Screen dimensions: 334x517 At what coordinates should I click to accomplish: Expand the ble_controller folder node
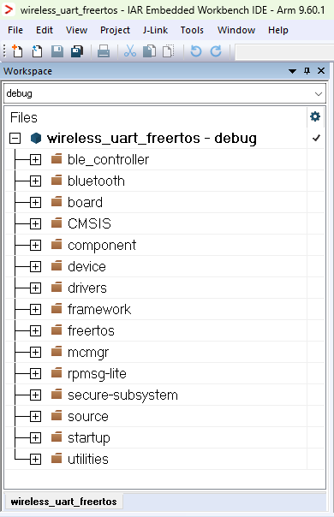coord(35,160)
